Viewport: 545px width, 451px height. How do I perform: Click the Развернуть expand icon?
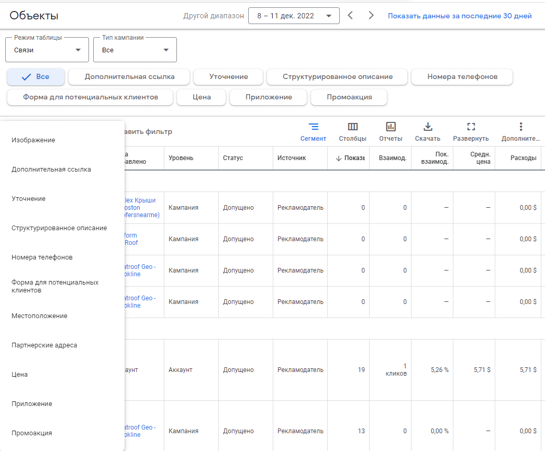coord(471,127)
